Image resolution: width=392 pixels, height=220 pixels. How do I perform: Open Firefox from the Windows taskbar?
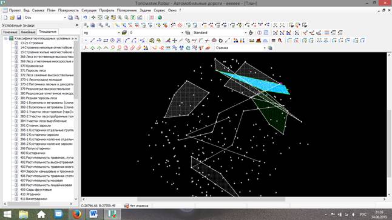click(76, 214)
